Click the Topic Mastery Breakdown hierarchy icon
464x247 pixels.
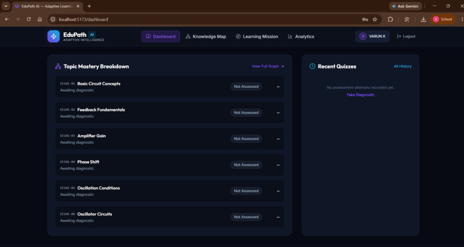58,67
